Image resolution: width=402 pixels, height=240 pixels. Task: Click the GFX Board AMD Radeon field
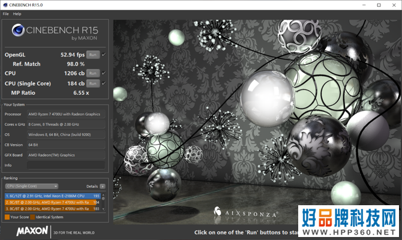(x=66, y=155)
